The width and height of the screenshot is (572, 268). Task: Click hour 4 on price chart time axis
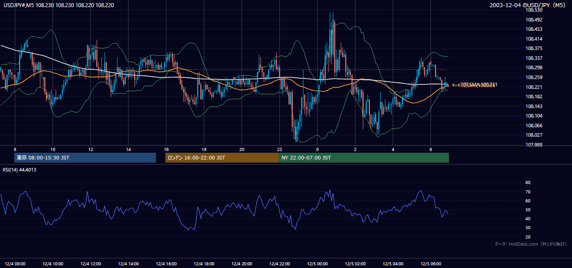pos(393,149)
